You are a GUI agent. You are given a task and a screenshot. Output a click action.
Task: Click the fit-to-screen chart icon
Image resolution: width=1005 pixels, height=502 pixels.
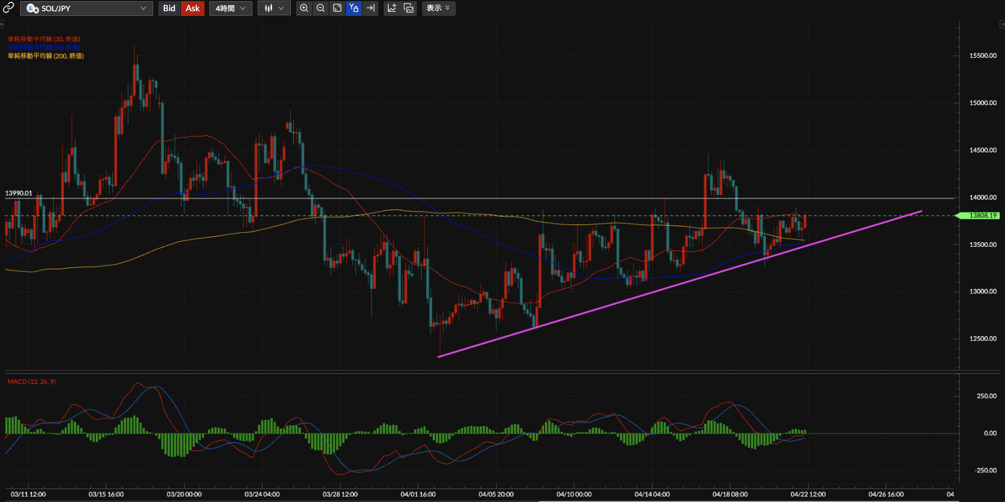click(x=337, y=8)
